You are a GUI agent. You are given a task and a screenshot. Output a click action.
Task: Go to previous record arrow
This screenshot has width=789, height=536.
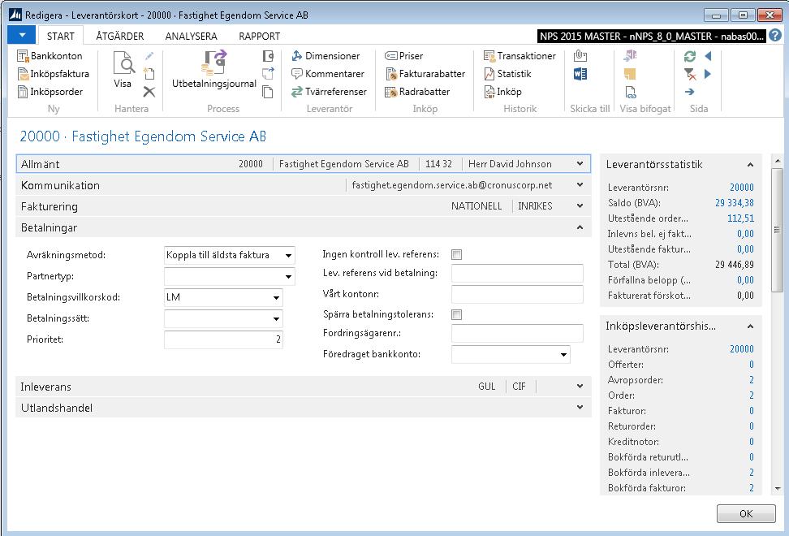pos(708,56)
